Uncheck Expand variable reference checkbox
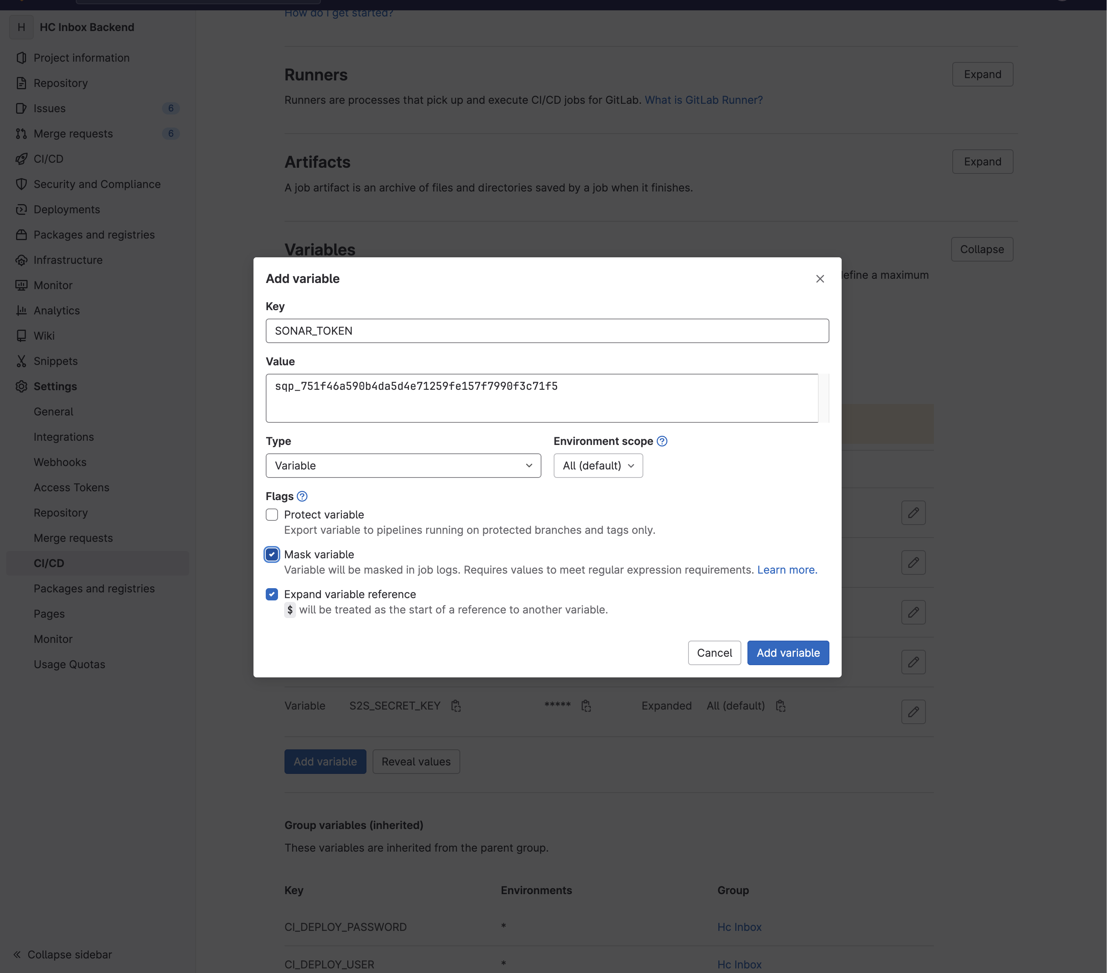The width and height of the screenshot is (1107, 973). tap(272, 595)
